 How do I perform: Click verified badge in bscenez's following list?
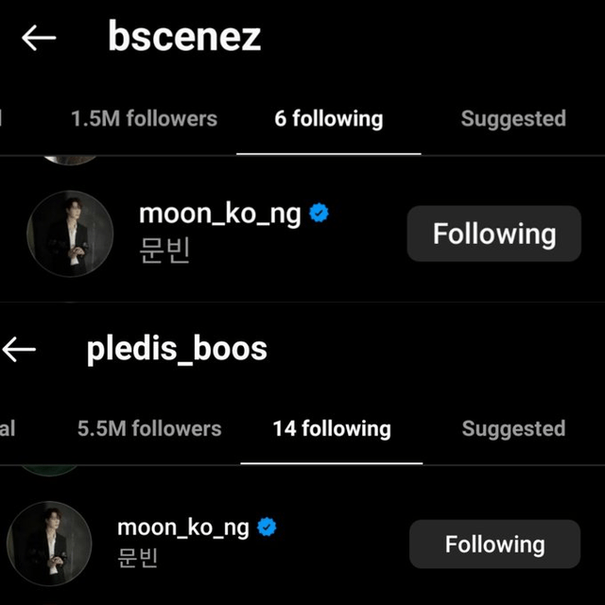[320, 214]
